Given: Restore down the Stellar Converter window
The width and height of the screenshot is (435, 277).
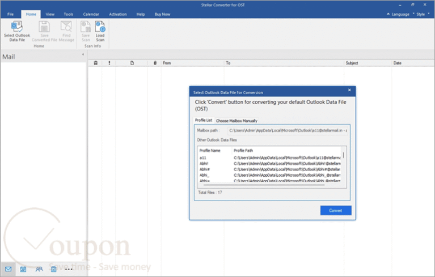Looking at the screenshot, I should (x=412, y=5).
